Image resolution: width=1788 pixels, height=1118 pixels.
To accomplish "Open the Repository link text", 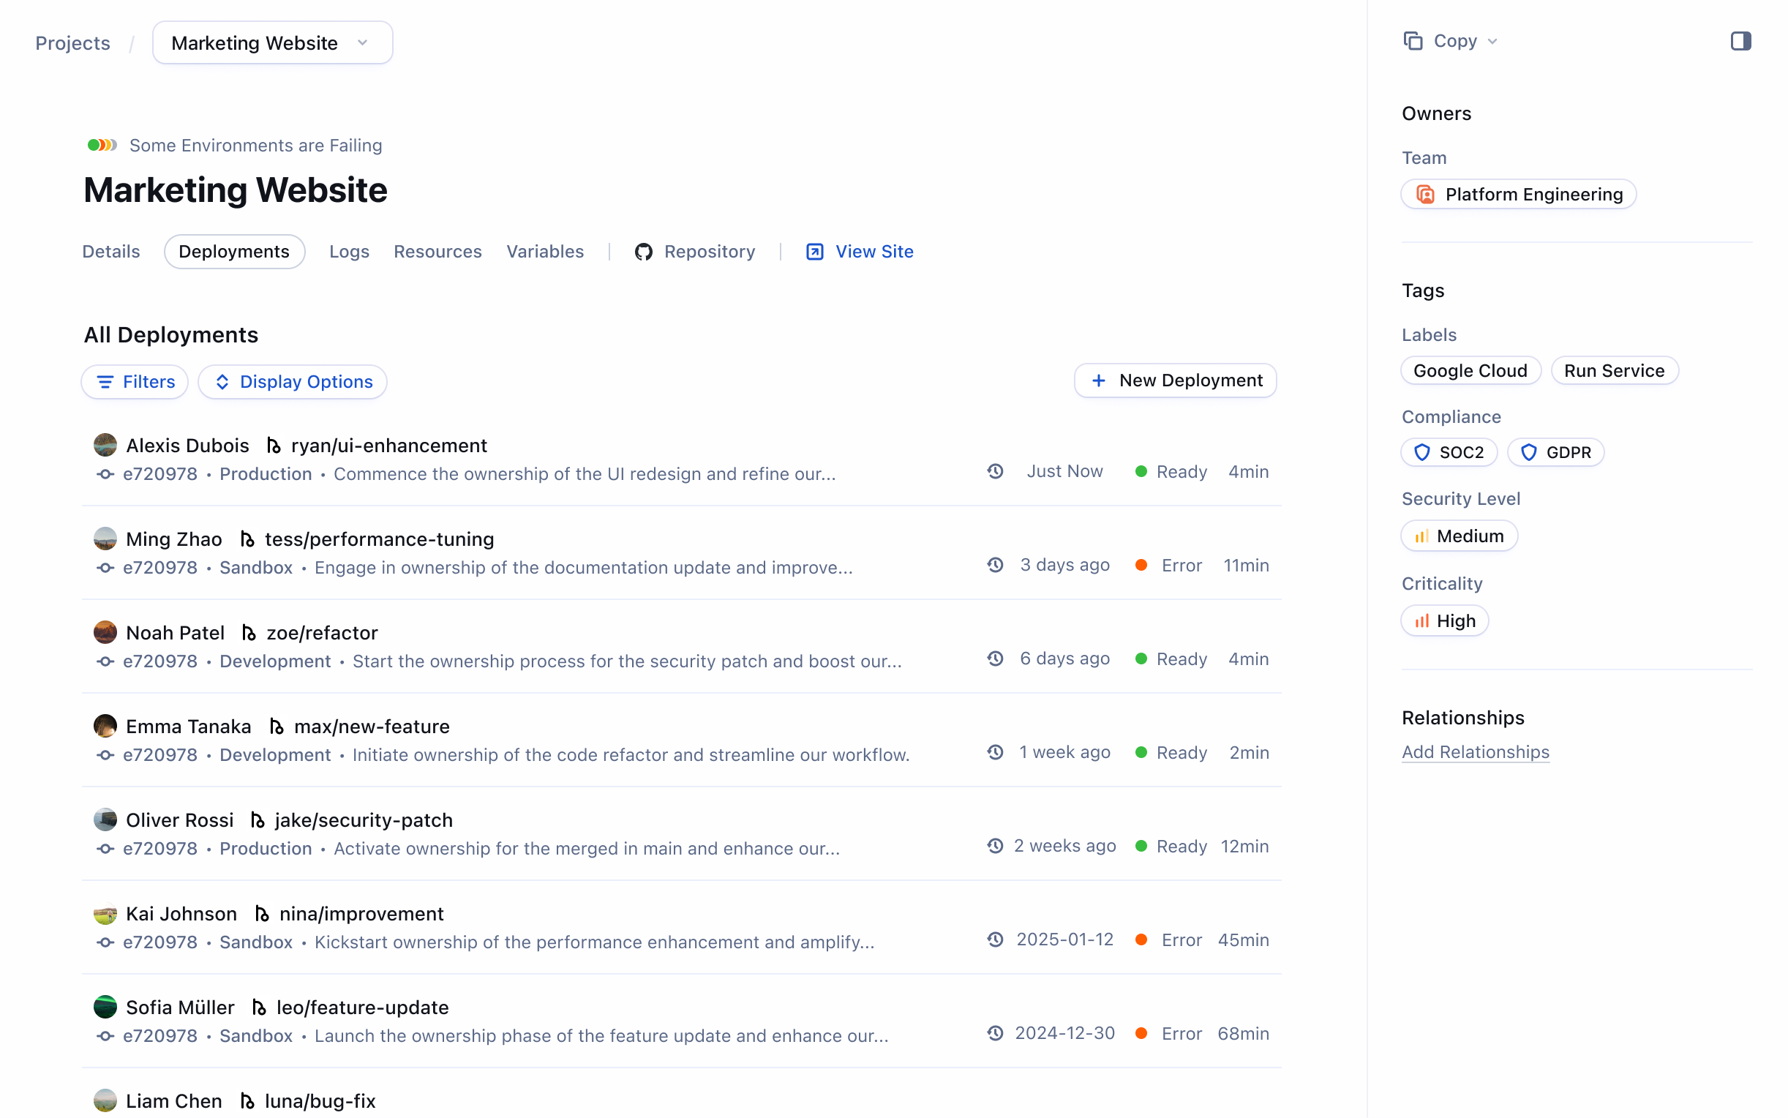I will pyautogui.click(x=710, y=252).
